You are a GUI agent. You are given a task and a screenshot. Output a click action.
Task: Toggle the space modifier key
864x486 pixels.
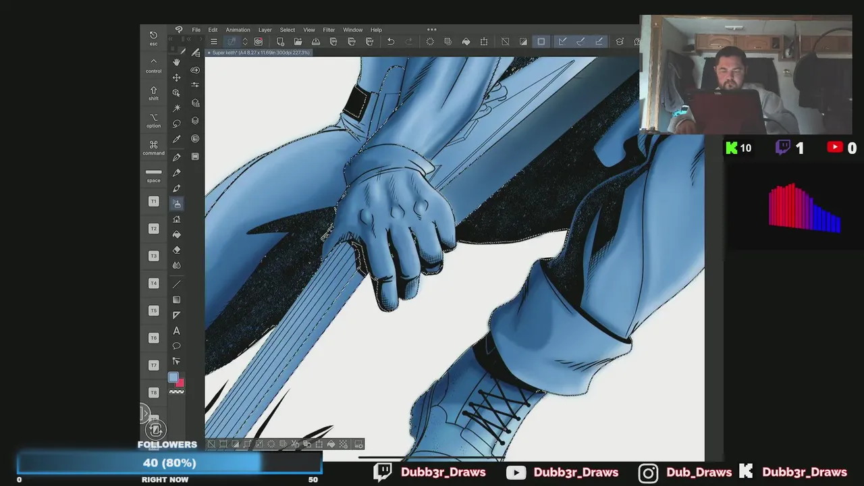coord(153,175)
